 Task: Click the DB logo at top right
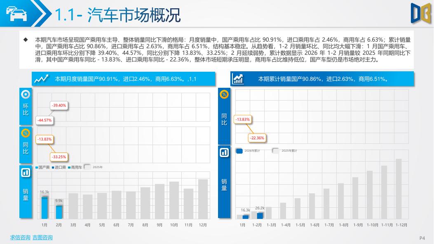(421, 13)
